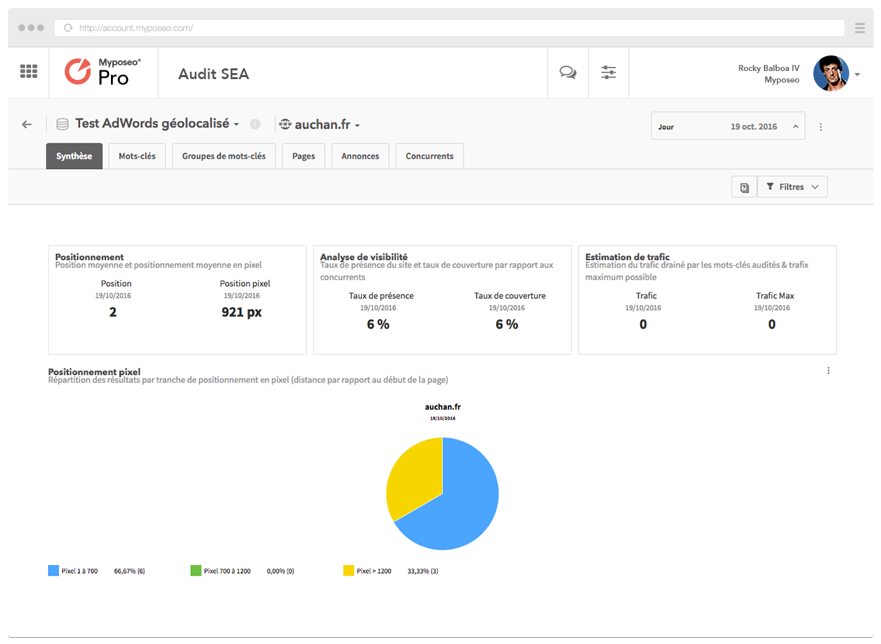Toggle blue Pixel 1 à 700 legend swatch

pyautogui.click(x=53, y=571)
